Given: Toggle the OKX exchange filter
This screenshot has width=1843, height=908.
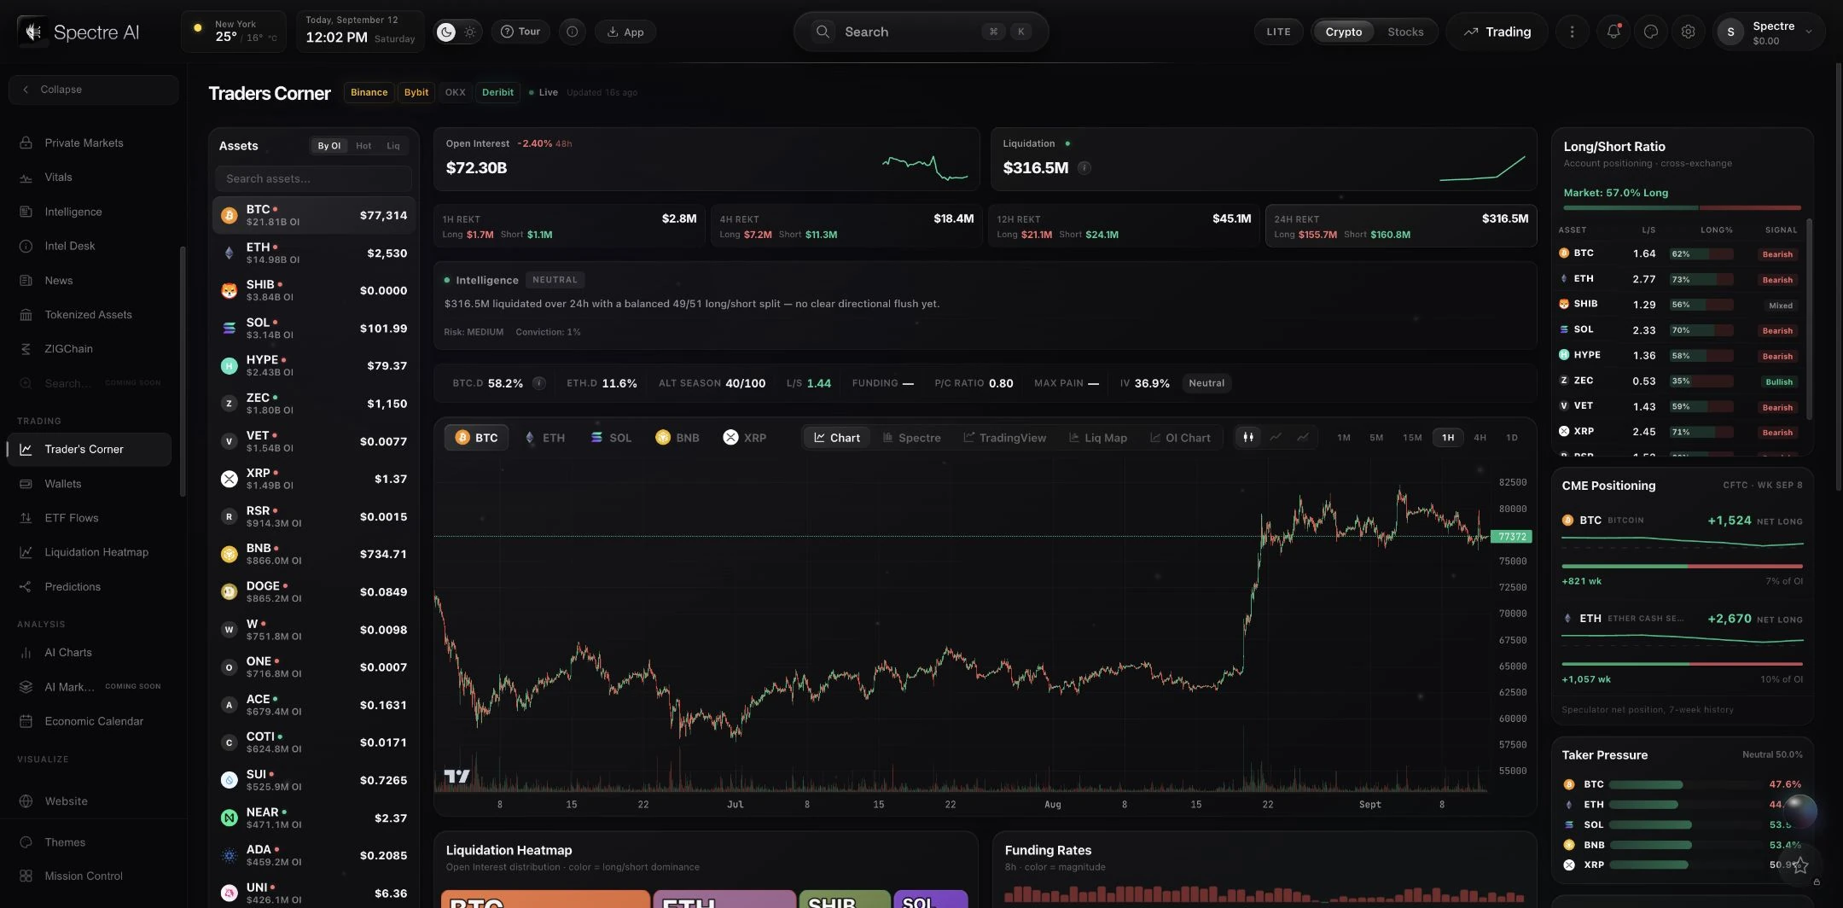Looking at the screenshot, I should [x=455, y=92].
